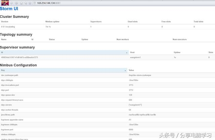The image size is (215, 140).
Task: Select the version value 0.9.1-incubating
Action: (8, 27)
